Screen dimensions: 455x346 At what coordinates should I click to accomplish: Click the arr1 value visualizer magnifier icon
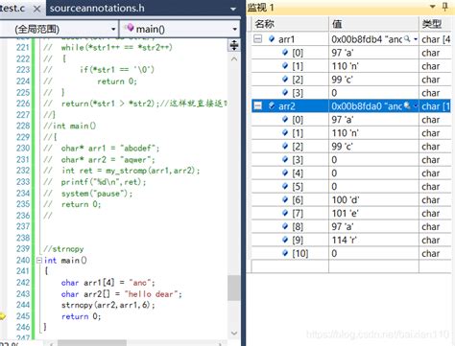point(407,39)
